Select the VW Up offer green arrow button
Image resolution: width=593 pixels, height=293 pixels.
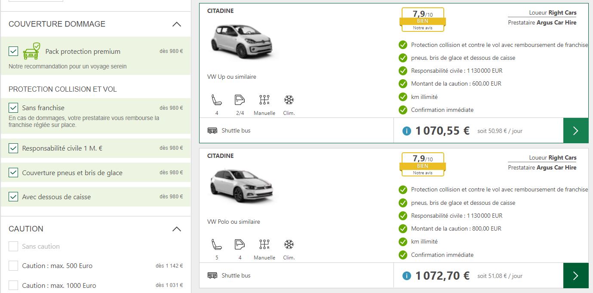[x=575, y=131]
